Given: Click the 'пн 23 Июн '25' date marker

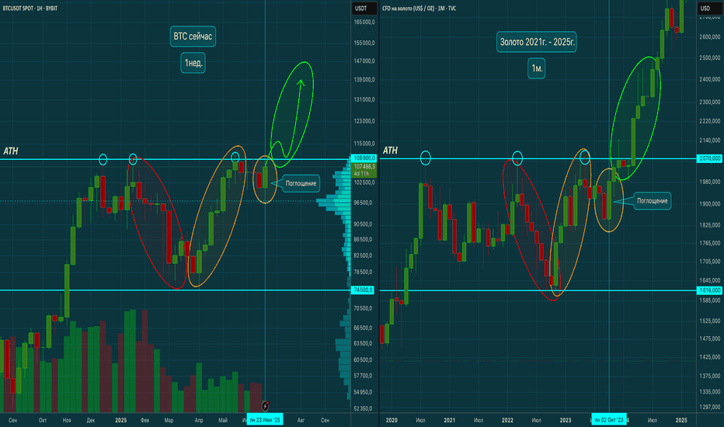Looking at the screenshot, I should (x=265, y=419).
